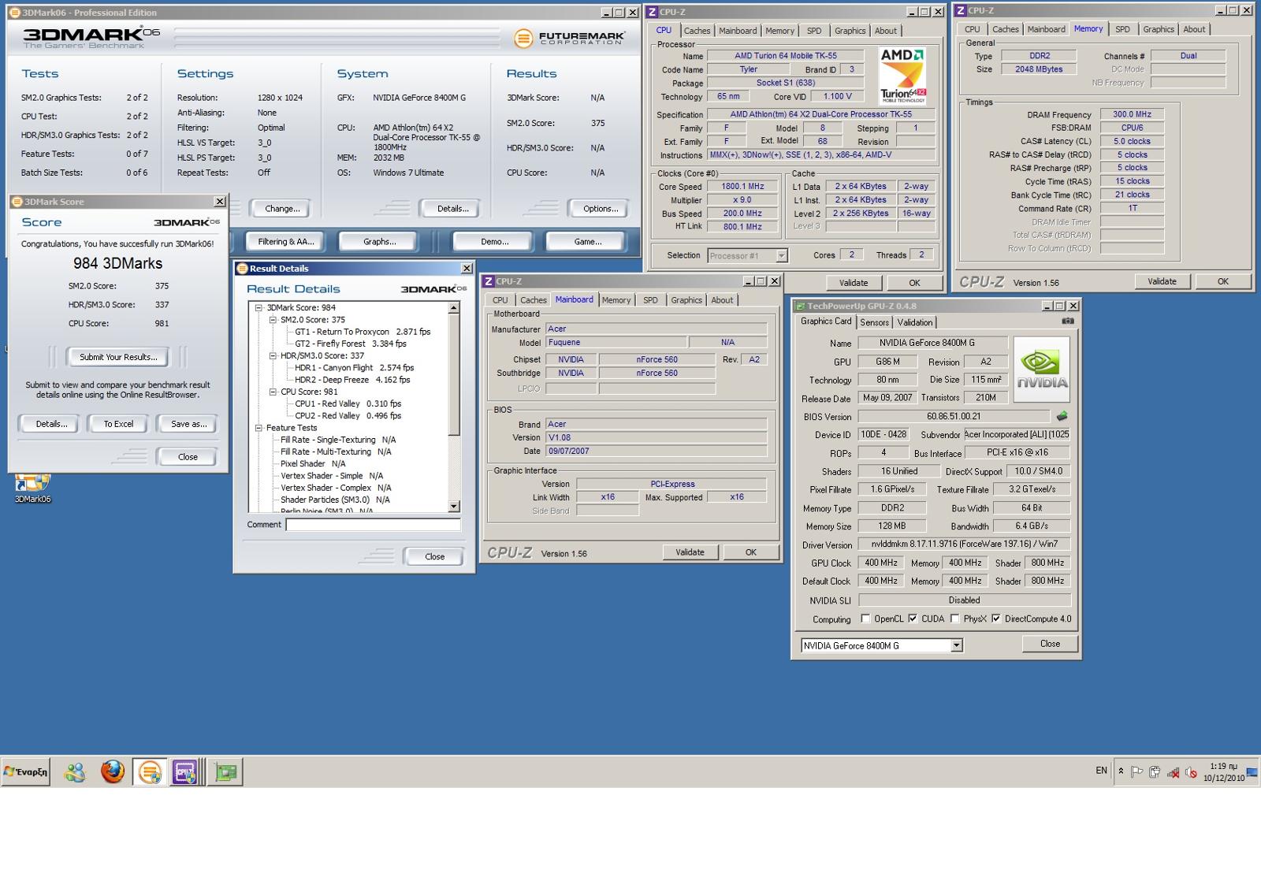This screenshot has width=1261, height=877.
Task: Collapse the Feature Tests tree node
Action: [259, 428]
